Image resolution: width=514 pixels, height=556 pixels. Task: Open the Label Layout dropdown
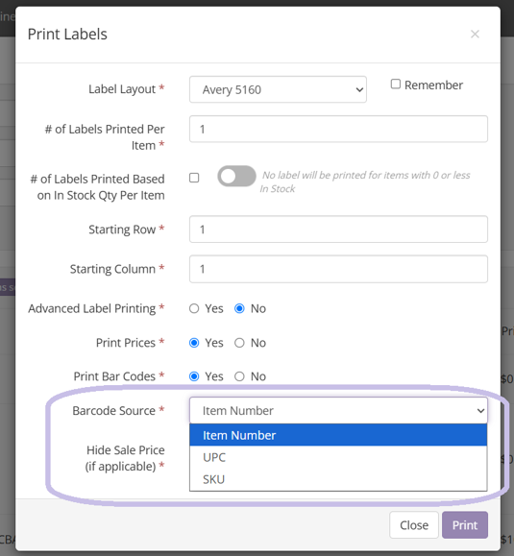278,89
